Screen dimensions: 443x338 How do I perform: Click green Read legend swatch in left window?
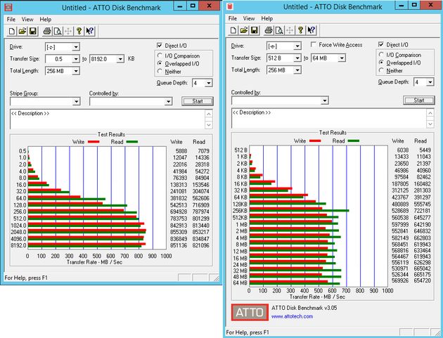(132, 142)
